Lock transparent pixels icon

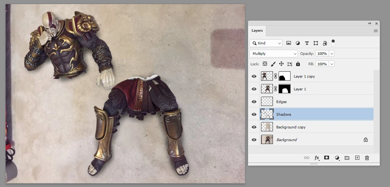(x=265, y=64)
